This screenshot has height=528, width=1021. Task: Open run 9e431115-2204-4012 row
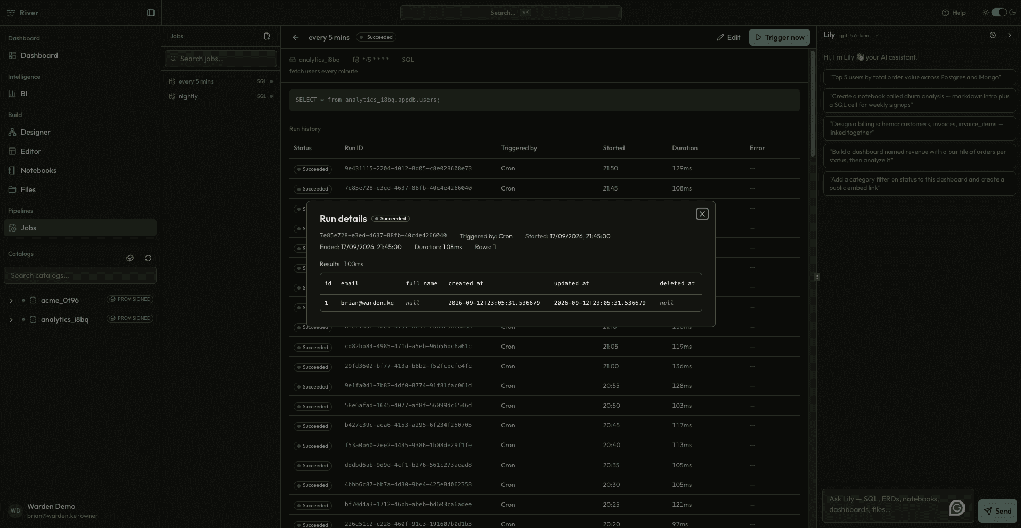tap(544, 168)
